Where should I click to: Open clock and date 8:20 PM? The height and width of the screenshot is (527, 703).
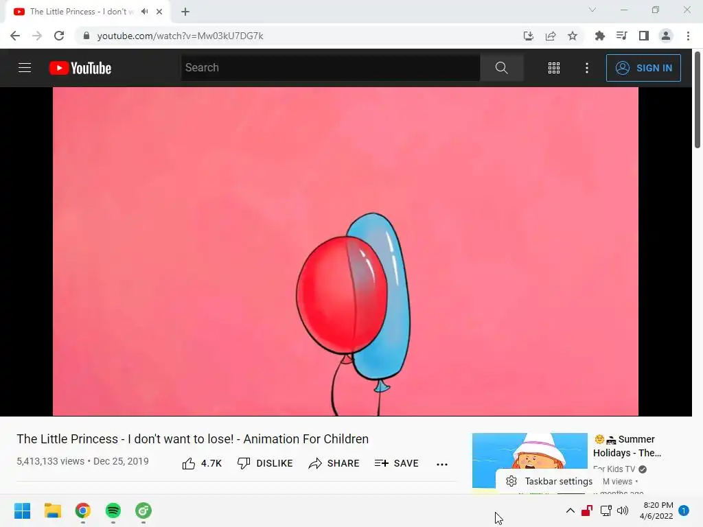[657, 511]
